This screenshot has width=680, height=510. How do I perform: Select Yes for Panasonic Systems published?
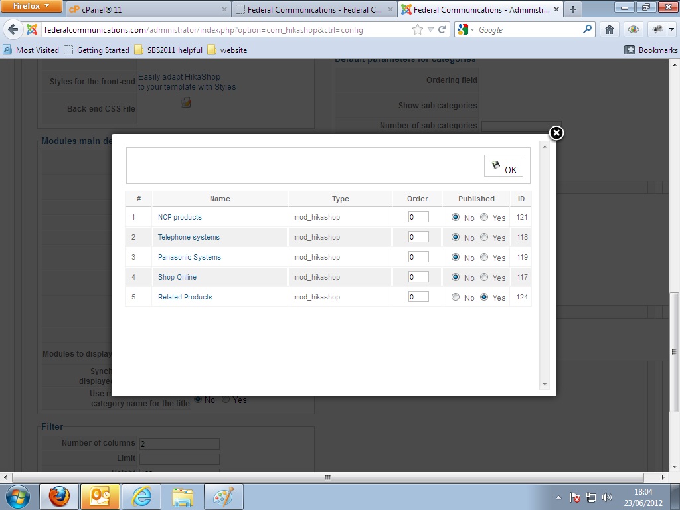point(484,257)
